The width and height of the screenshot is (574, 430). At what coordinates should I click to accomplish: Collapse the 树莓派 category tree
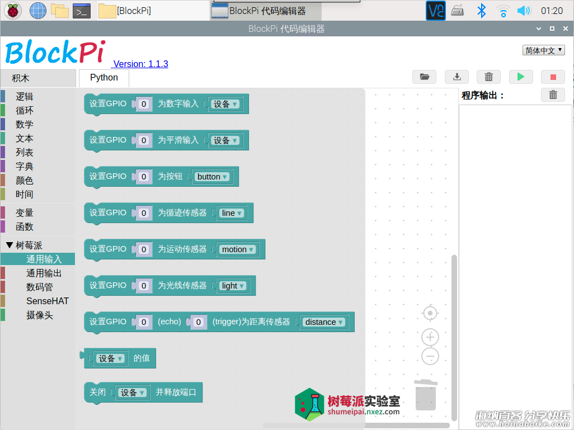click(10, 245)
